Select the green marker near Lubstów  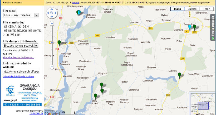pyautogui.click(x=179, y=75)
